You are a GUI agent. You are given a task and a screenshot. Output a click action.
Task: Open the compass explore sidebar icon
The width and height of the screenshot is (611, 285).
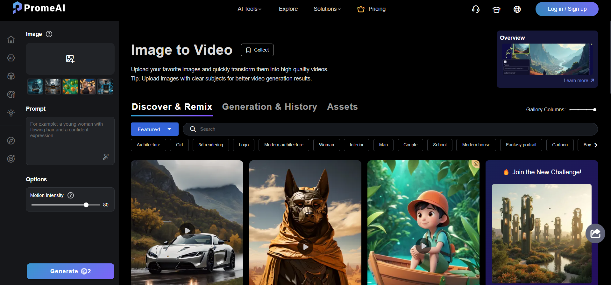point(11,141)
